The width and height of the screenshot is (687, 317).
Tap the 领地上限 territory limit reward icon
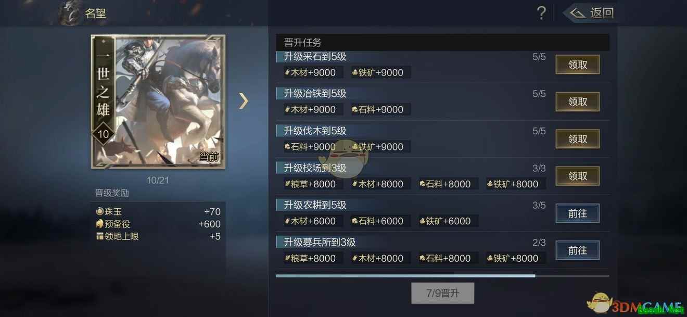(x=100, y=236)
